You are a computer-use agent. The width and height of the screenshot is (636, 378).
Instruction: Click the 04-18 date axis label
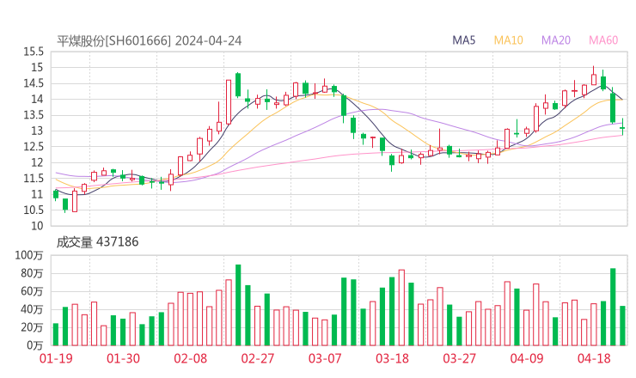(x=594, y=358)
